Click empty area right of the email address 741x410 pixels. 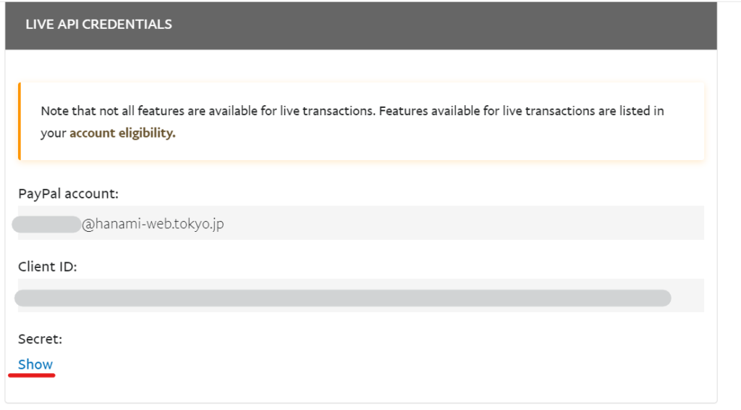463,222
